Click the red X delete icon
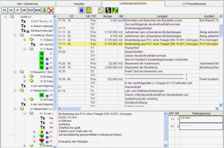 (x=51, y=10)
